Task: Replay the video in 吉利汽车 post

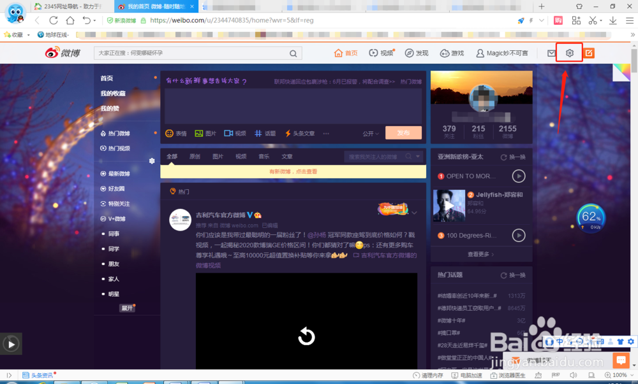Action: coord(306,336)
